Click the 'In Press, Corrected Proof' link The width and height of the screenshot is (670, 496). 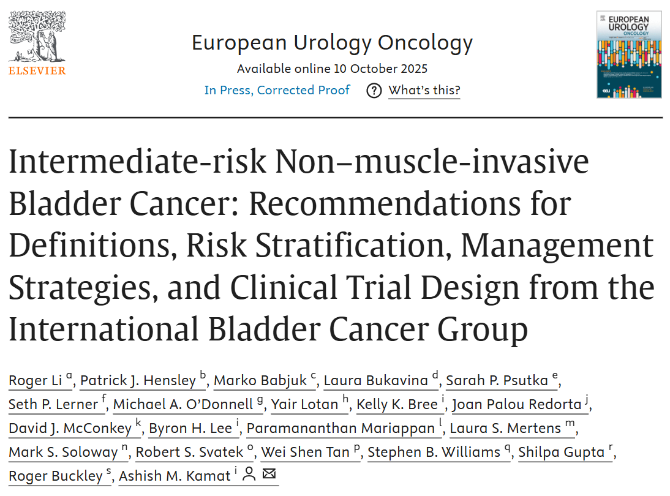coord(277,90)
